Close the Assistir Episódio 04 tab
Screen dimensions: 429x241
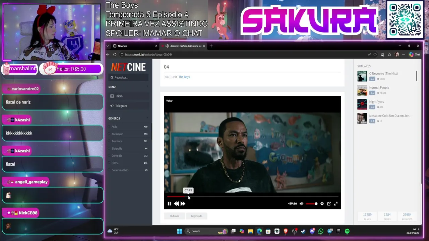204,46
